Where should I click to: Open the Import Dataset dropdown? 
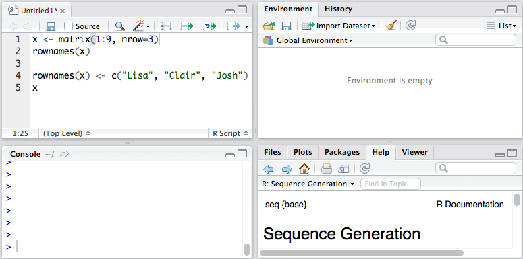point(339,26)
